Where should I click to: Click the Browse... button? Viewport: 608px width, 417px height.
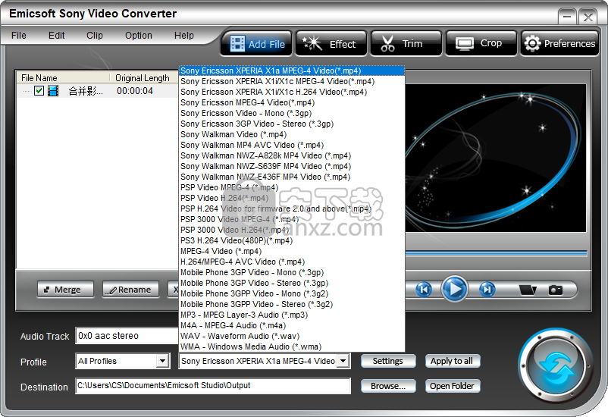click(x=388, y=386)
